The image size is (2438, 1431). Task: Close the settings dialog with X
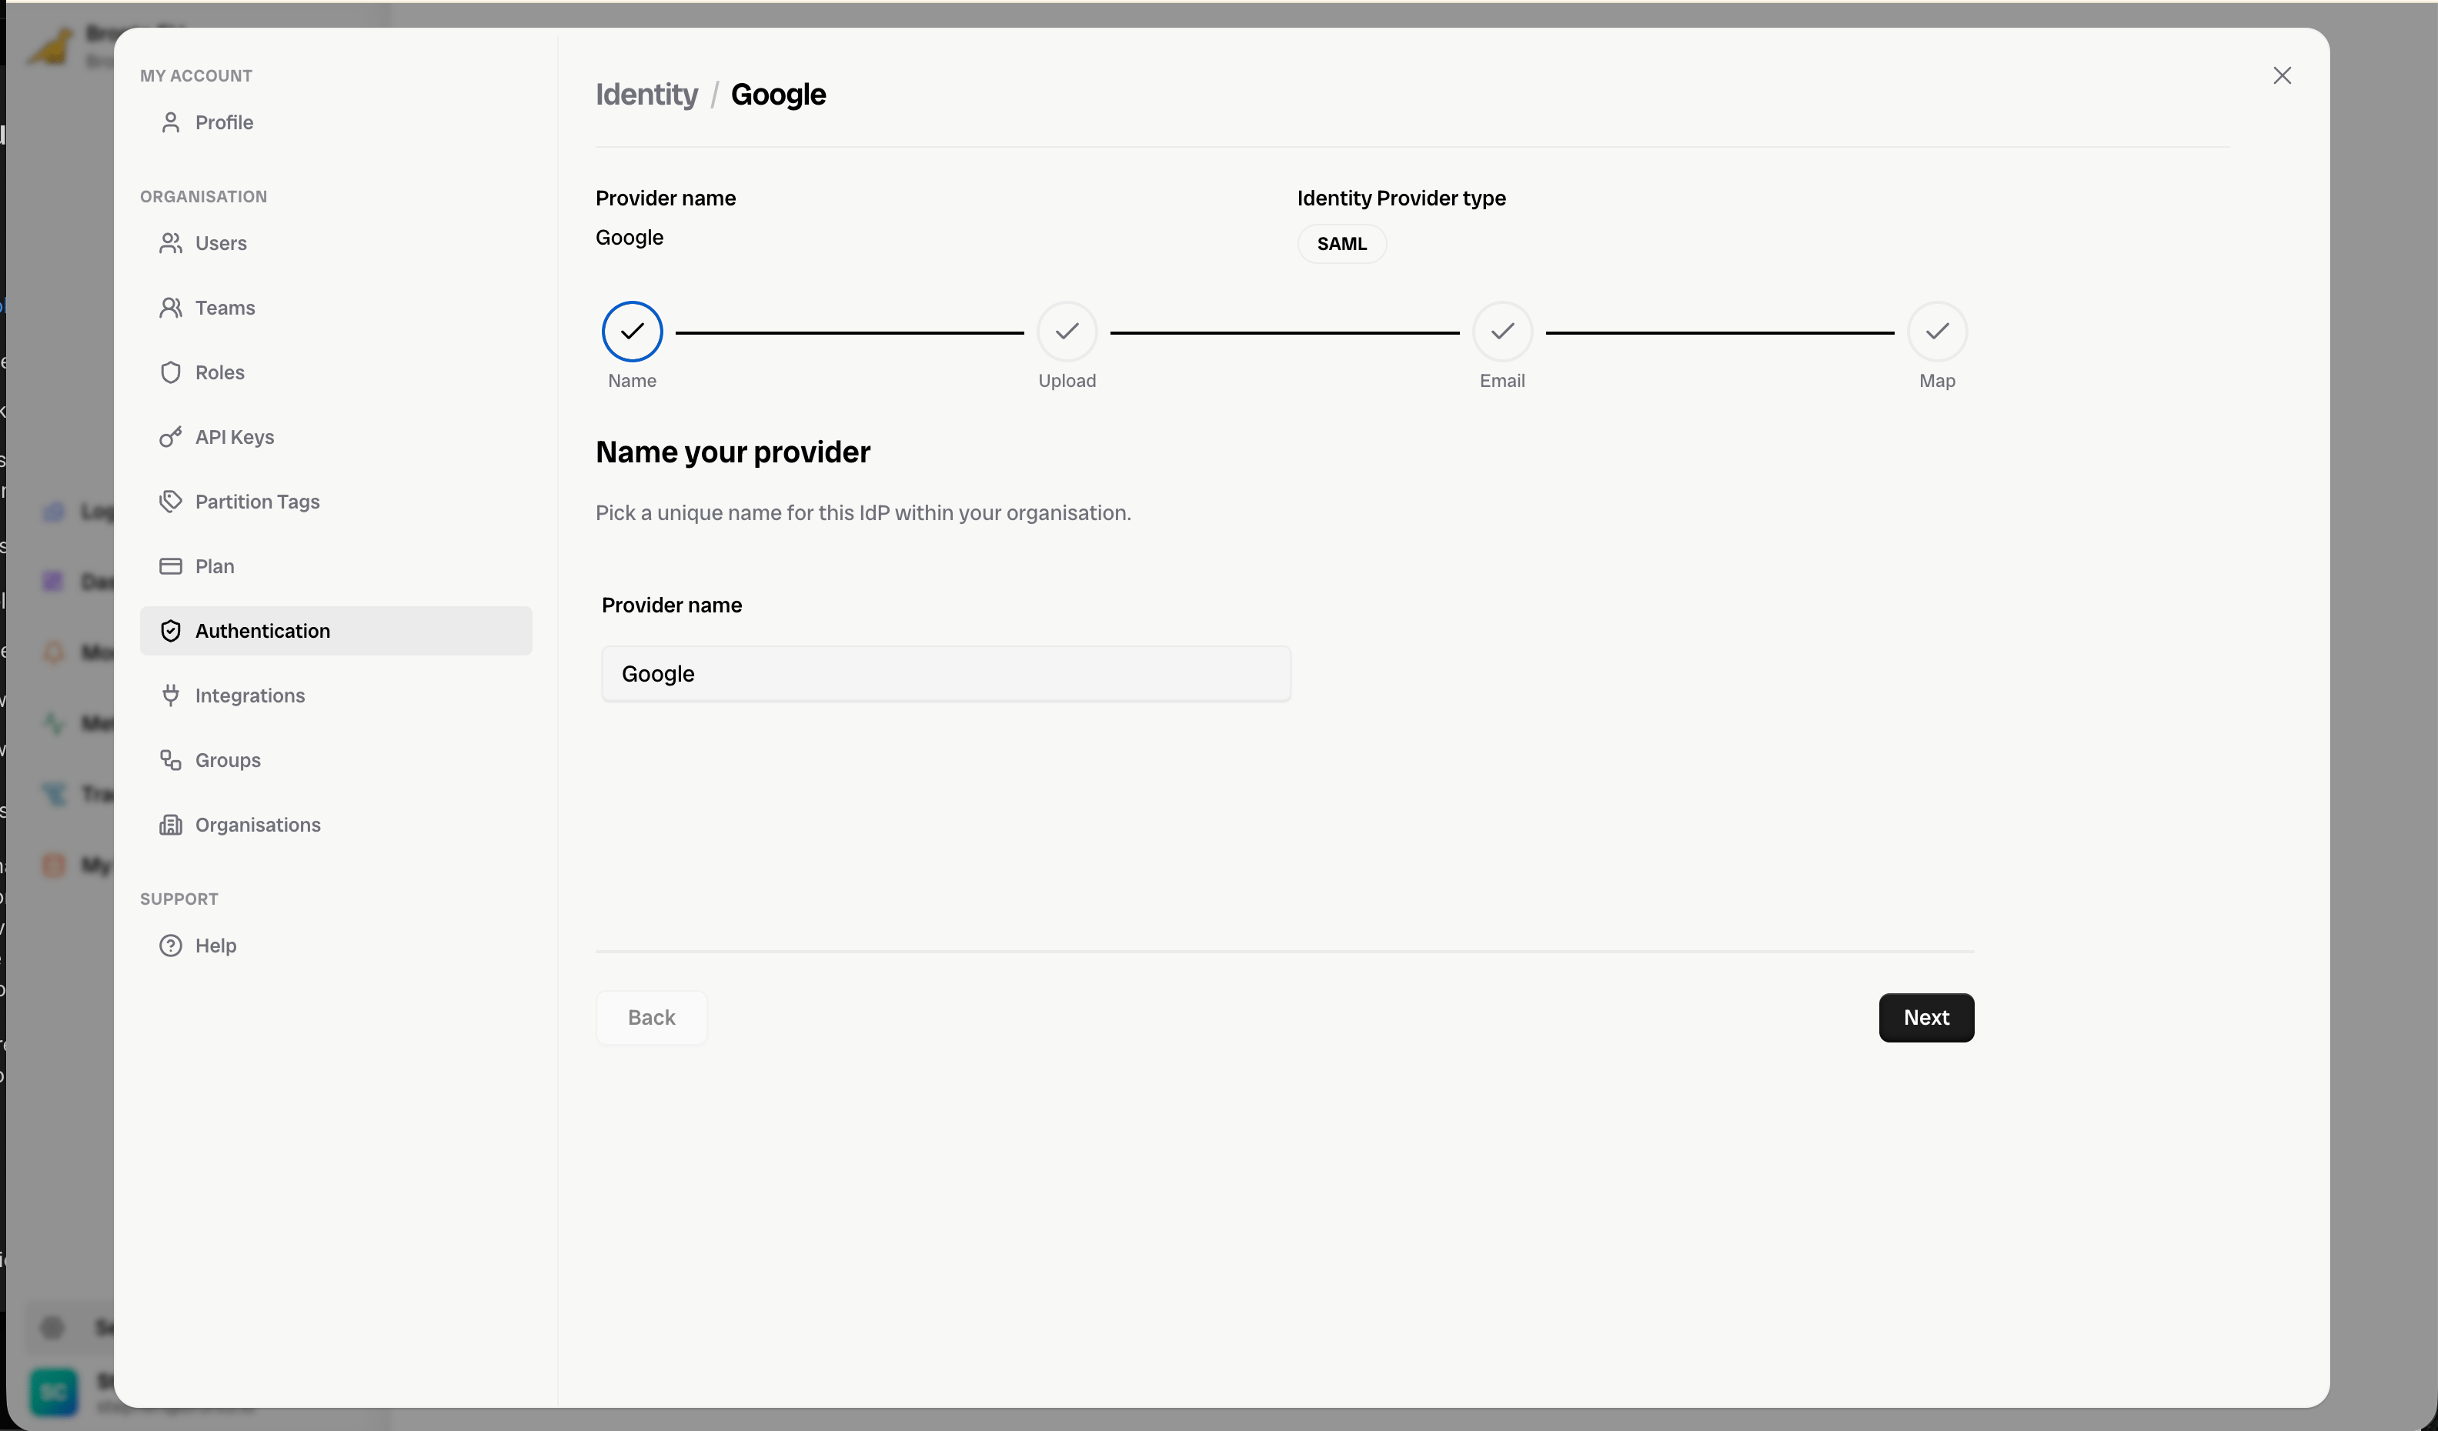click(x=2283, y=75)
